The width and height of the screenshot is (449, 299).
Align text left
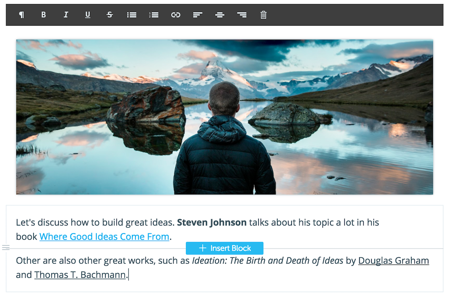(x=198, y=15)
